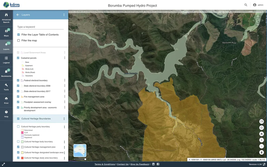Image resolution: width=267 pixels, height=167 pixels.
Task: Open options menu for Fire management zone
Action: pyautogui.click(x=64, y=97)
